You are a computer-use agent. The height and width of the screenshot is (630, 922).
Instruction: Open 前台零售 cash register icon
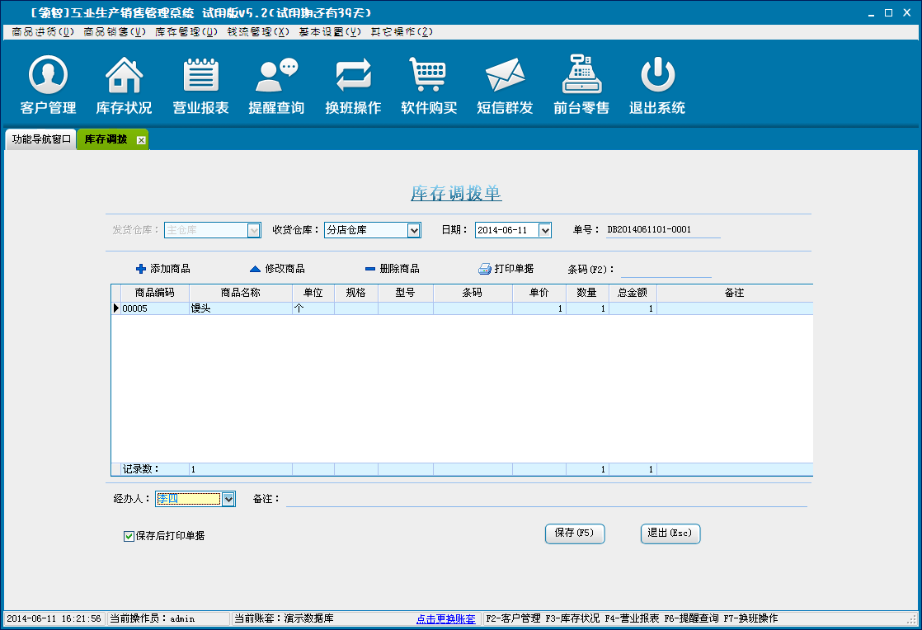click(581, 76)
